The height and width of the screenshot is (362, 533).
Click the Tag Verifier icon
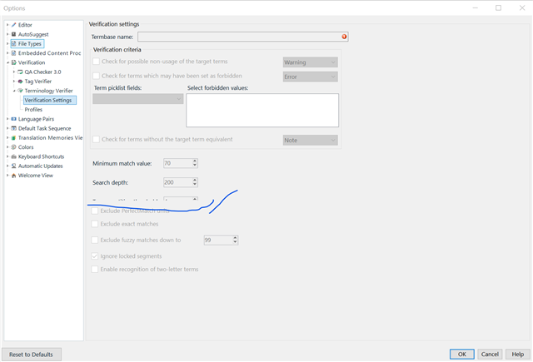(20, 82)
